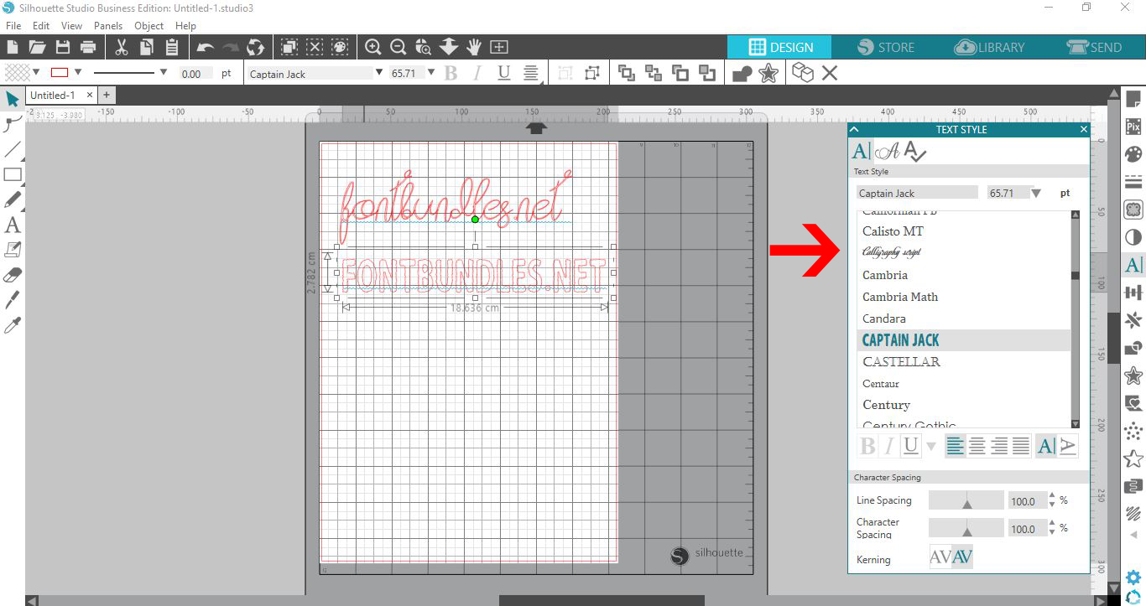Viewport: 1146px width, 606px height.
Task: Choose the Calisto MT font
Action: [893, 231]
